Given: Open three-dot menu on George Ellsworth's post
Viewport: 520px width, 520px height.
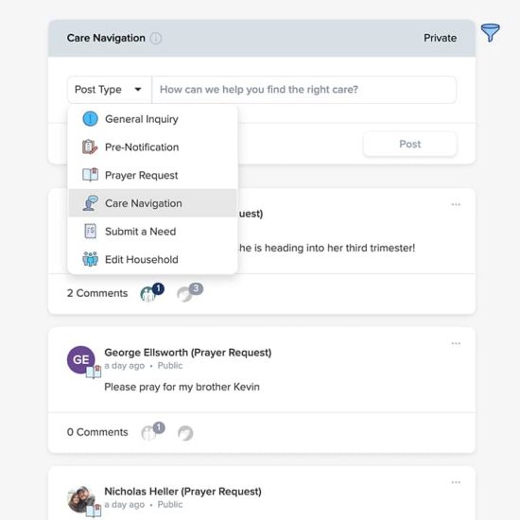Looking at the screenshot, I should [456, 343].
